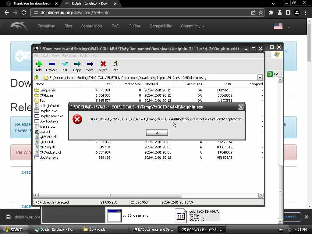Select Qt6Svg.dll in the file list

[x=45, y=147]
